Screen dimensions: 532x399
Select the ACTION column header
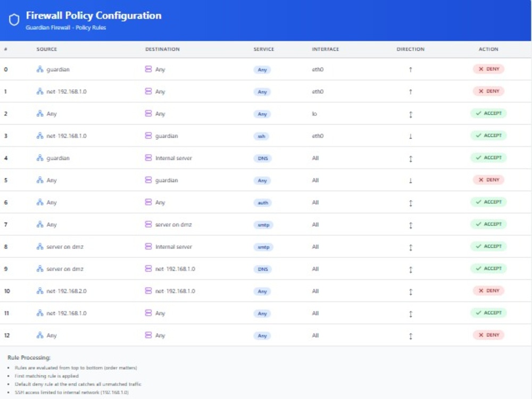[x=488, y=49]
